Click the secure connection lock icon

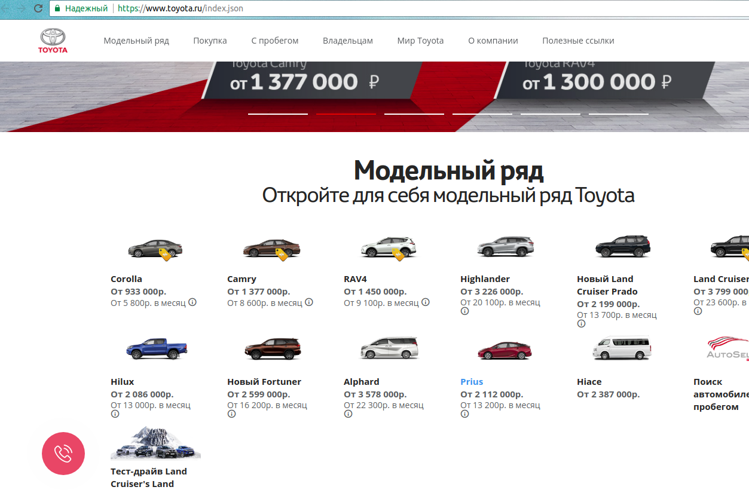point(57,8)
